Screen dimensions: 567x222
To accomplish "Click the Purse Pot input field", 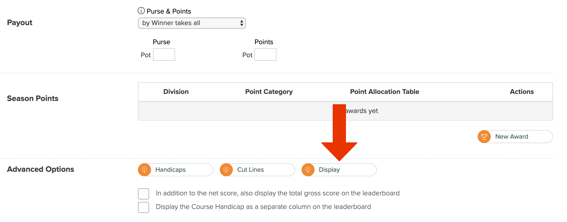I will (x=164, y=54).
